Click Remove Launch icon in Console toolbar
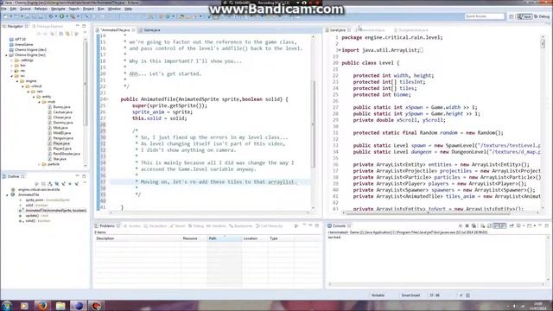Viewport: 553px width, 311px height. coord(467,225)
